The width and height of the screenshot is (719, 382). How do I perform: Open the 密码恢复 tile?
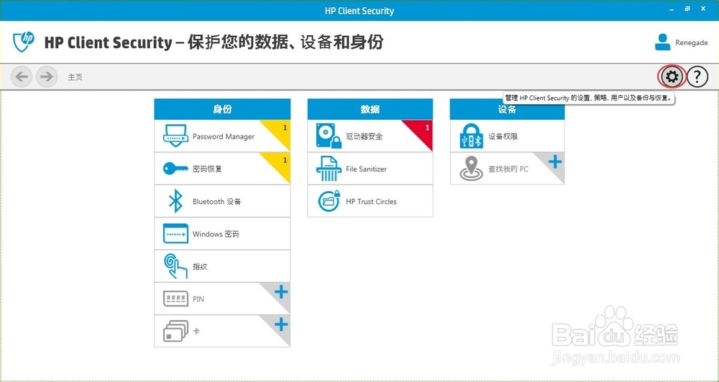[x=222, y=169]
